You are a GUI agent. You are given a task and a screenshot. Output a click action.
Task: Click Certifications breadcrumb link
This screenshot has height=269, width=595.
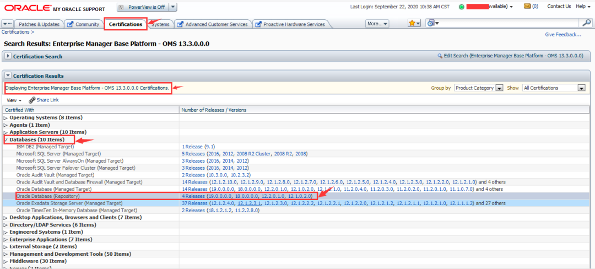(x=15, y=32)
